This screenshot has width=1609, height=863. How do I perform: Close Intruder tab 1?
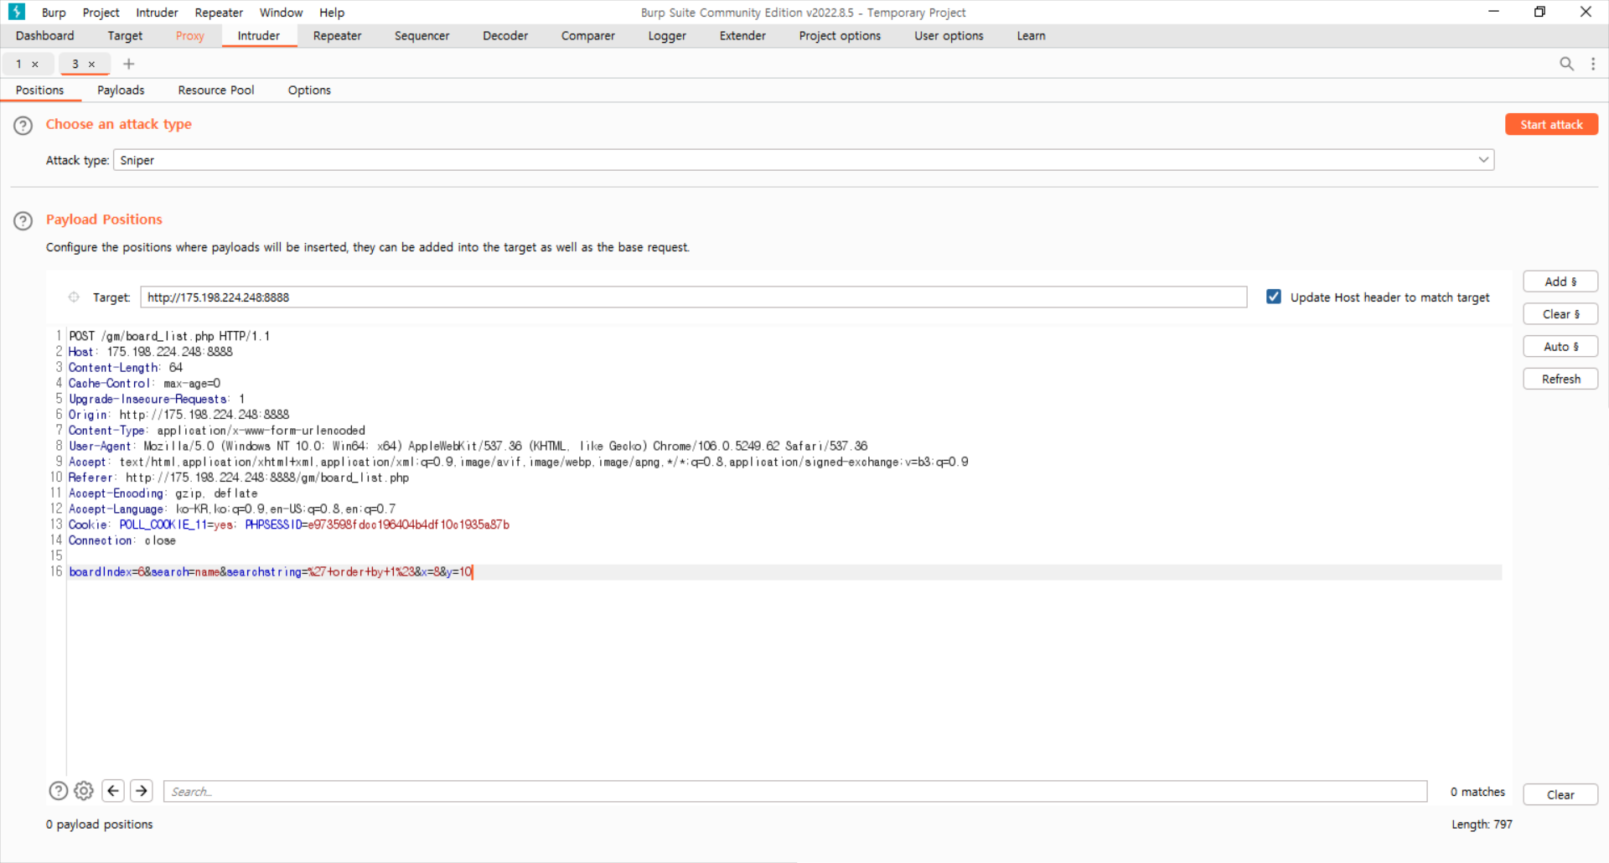tap(35, 65)
